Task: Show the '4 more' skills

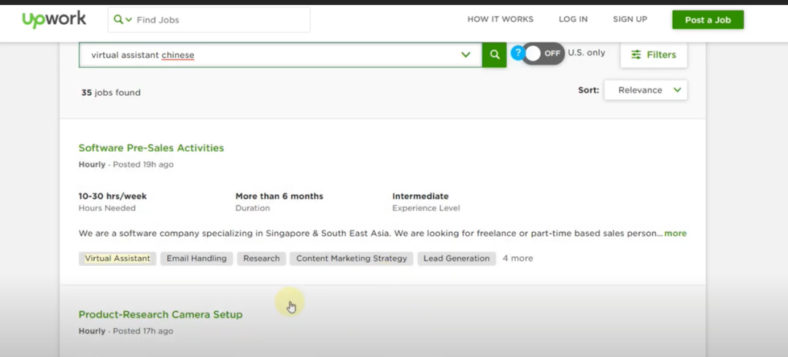Action: pyautogui.click(x=517, y=258)
